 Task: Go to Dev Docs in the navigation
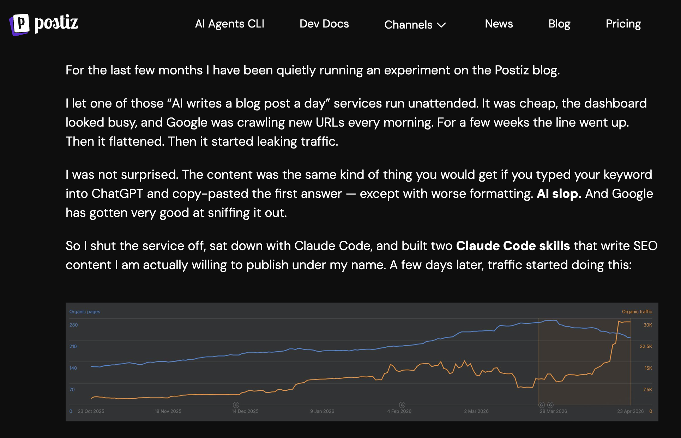pos(324,24)
